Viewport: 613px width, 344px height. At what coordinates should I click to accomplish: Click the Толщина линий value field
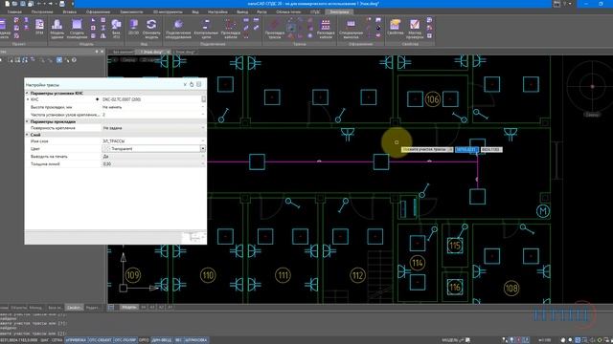coord(153,163)
